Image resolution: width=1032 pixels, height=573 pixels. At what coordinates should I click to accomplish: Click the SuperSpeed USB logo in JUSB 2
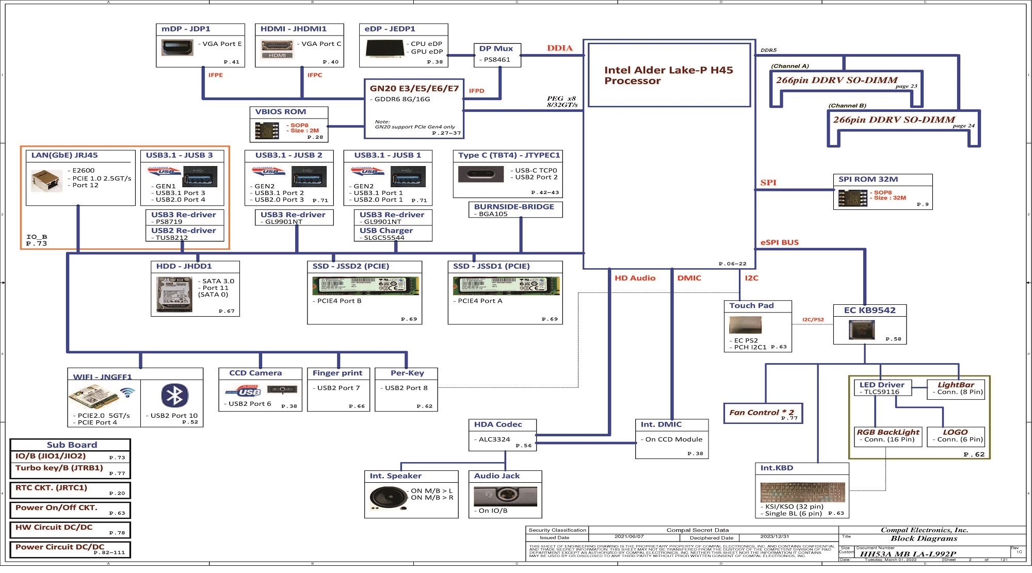pos(268,171)
